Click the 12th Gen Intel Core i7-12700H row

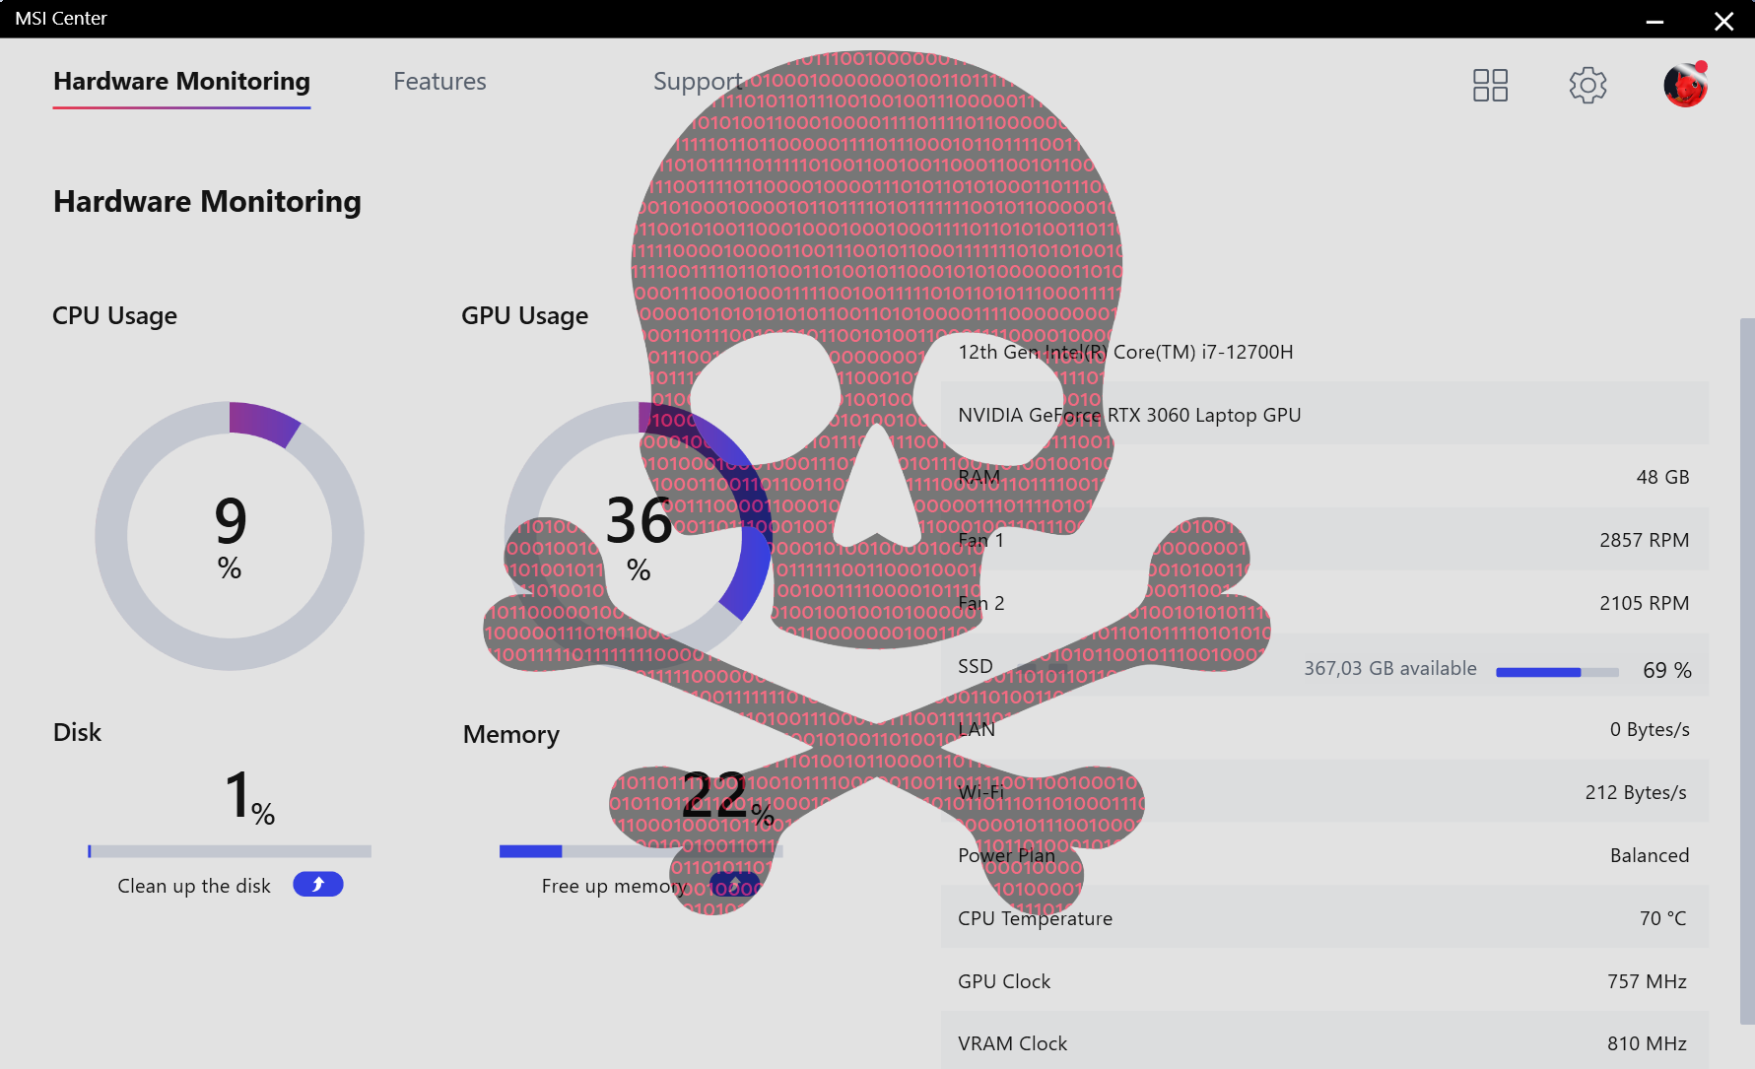1324,352
